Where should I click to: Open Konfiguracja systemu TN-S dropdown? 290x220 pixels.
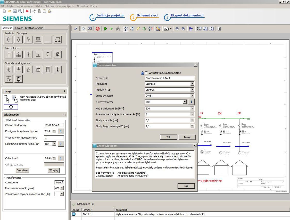pos(54,131)
